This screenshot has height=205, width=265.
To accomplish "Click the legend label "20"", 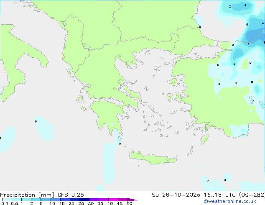I will [71, 203].
